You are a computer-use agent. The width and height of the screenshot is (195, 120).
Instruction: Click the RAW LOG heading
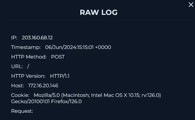pyautogui.click(x=98, y=13)
